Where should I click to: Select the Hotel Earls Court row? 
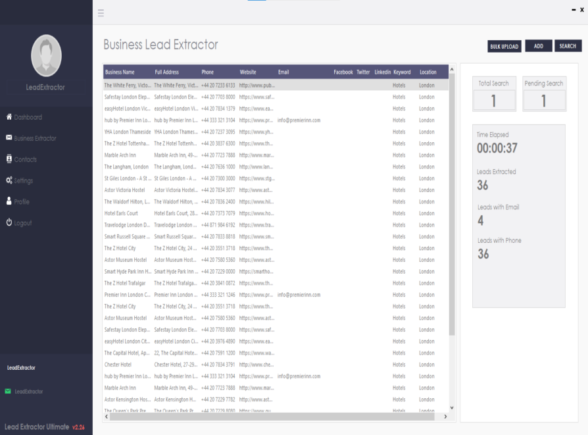121,213
